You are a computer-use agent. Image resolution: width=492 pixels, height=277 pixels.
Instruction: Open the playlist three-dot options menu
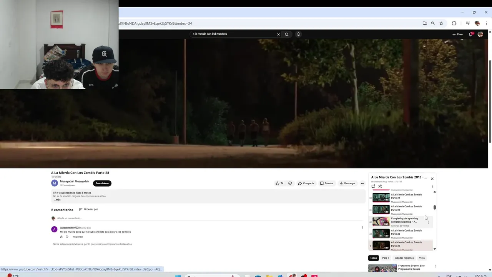point(432,186)
